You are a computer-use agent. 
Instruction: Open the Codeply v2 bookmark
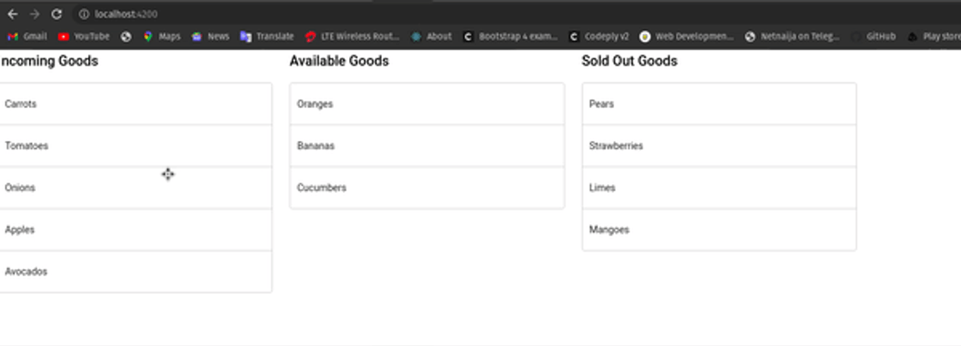pyautogui.click(x=599, y=37)
